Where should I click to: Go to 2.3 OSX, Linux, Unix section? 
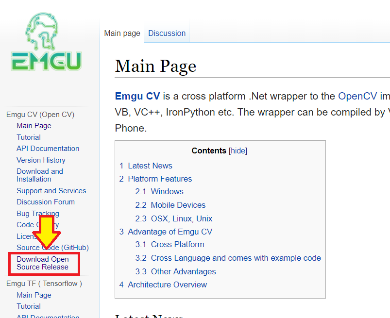coord(173,218)
